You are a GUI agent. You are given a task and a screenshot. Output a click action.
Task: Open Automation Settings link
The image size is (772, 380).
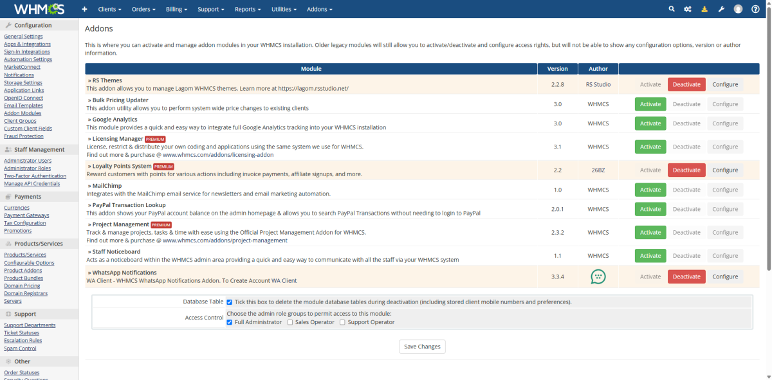[28, 59]
